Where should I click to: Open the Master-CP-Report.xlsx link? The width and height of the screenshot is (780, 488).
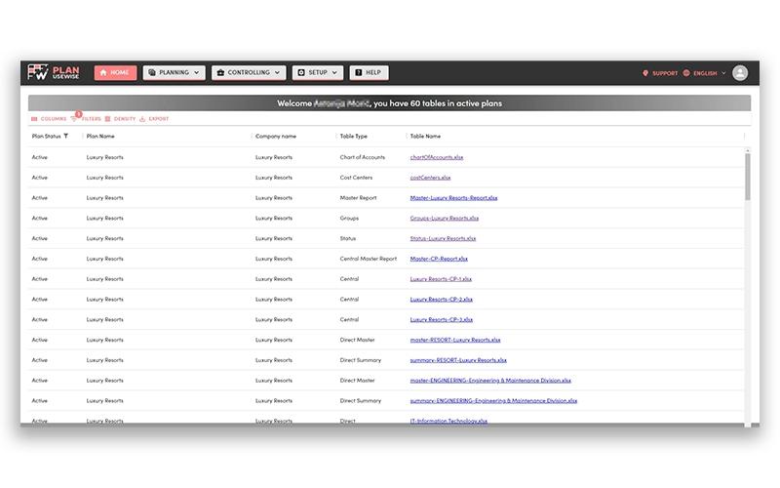(x=439, y=259)
